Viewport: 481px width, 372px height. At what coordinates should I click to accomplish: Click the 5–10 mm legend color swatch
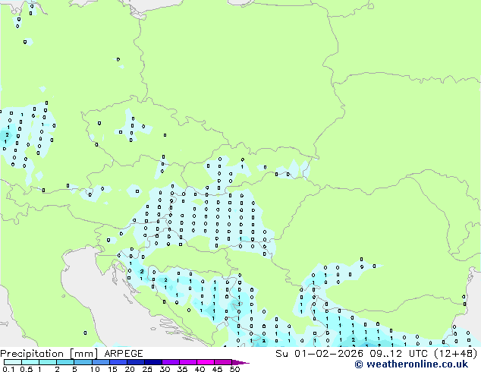(x=83, y=362)
